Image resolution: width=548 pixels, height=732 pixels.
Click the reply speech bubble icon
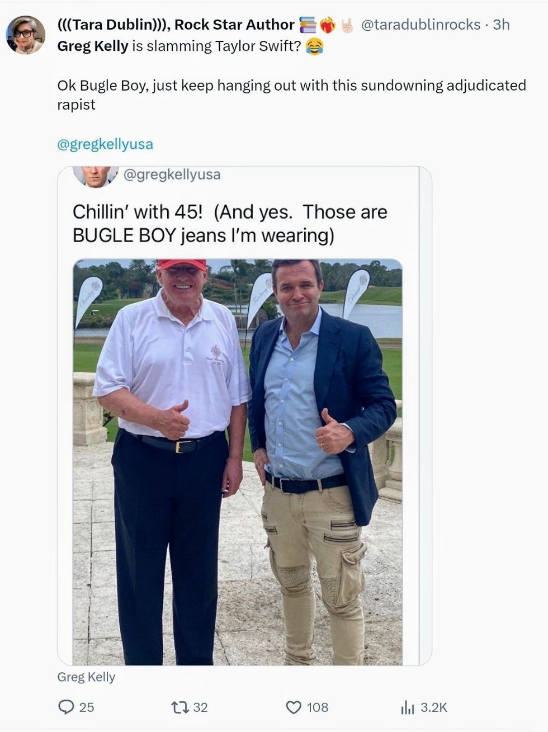point(67,707)
